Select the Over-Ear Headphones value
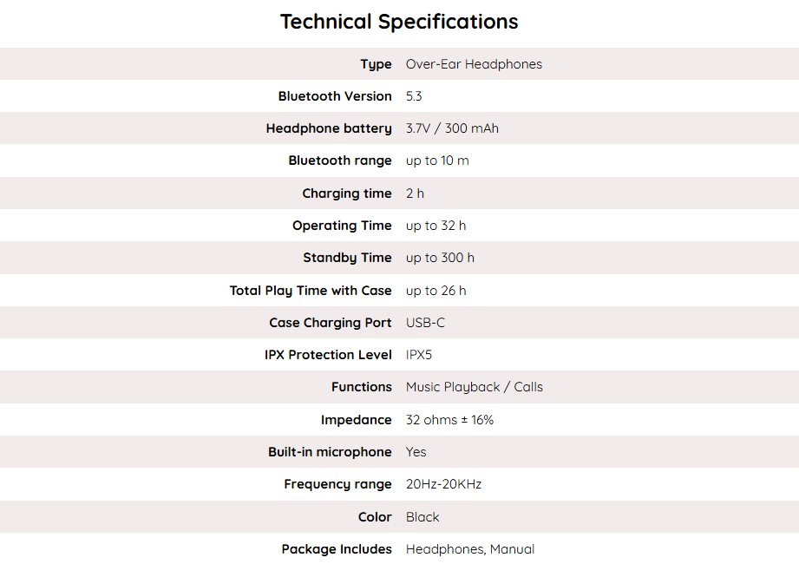This screenshot has height=564, width=799. [x=474, y=64]
